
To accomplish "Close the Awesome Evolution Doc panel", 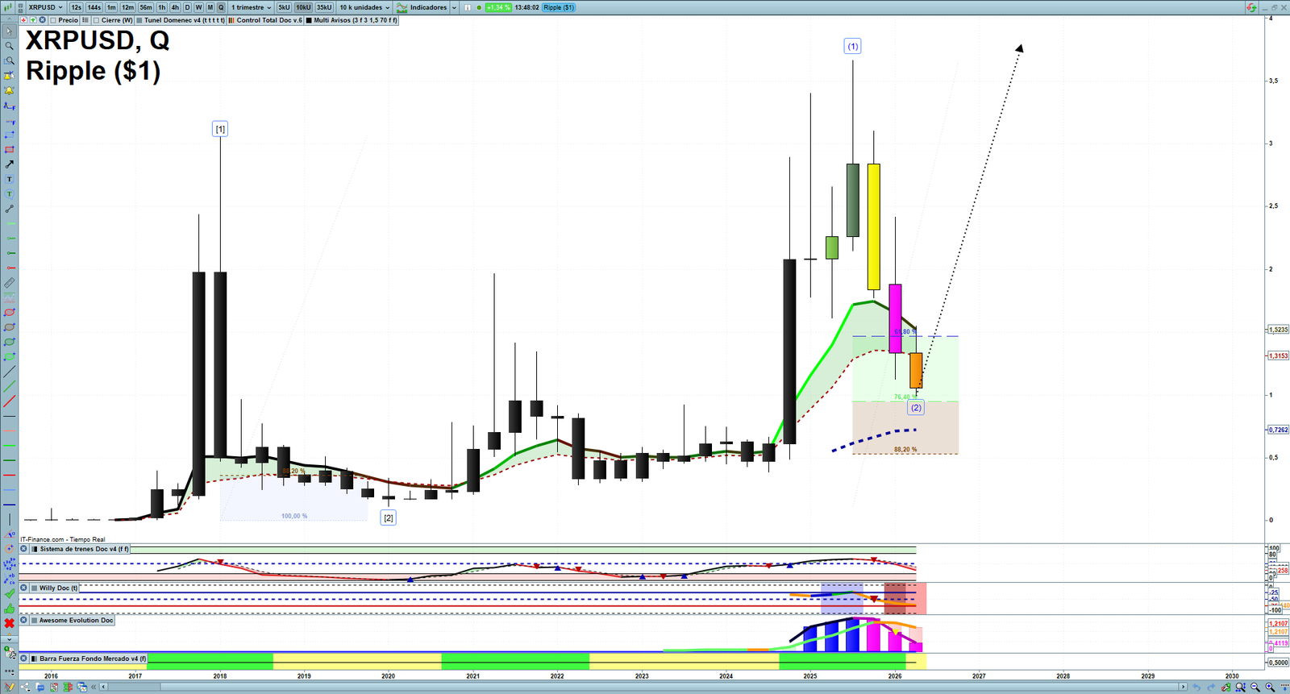I will 23,620.
